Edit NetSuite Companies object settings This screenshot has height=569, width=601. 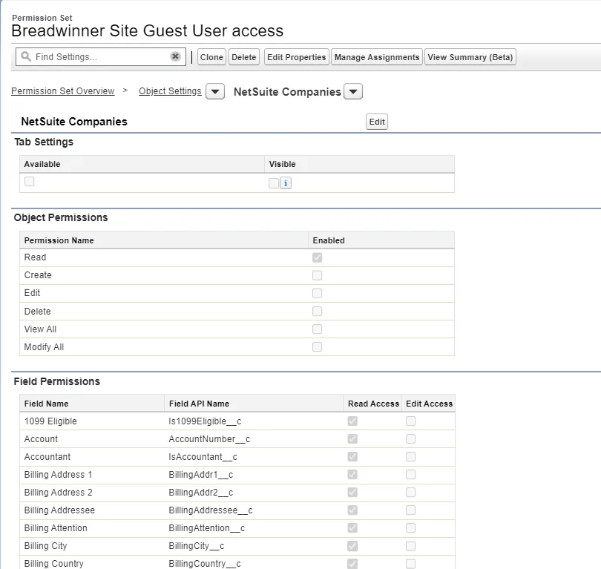coord(377,122)
